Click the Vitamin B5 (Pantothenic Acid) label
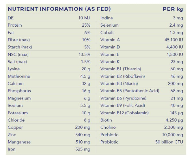194x158 pixels. point(130,91)
